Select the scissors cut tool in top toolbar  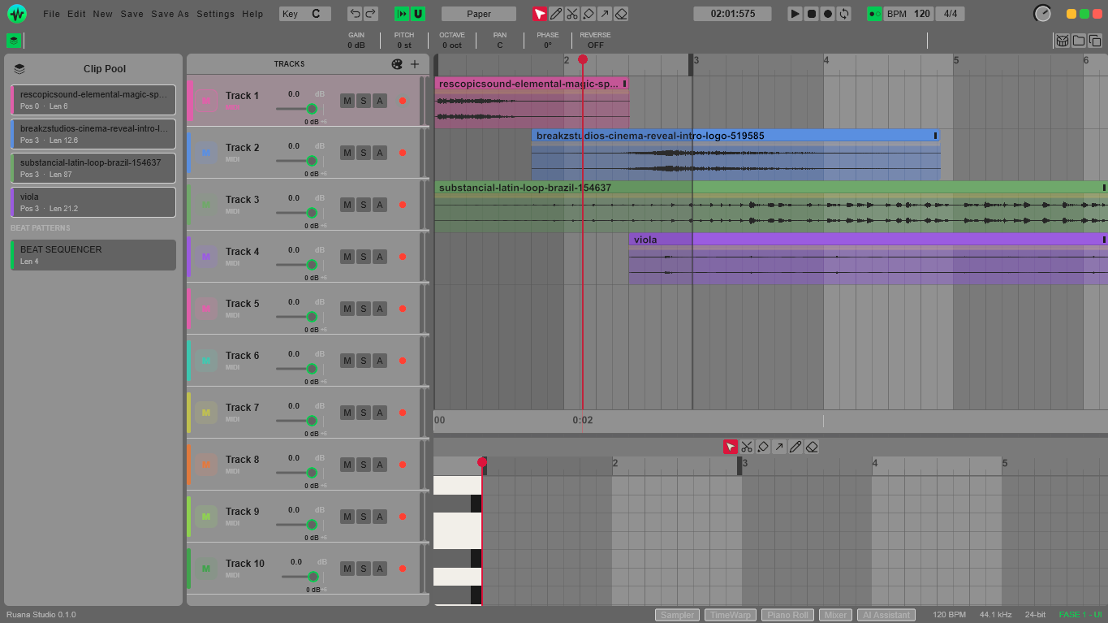click(x=572, y=14)
